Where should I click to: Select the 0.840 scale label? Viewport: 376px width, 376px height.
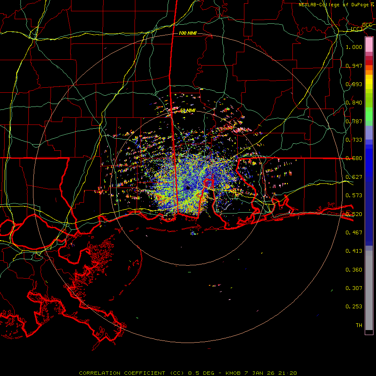(354, 103)
